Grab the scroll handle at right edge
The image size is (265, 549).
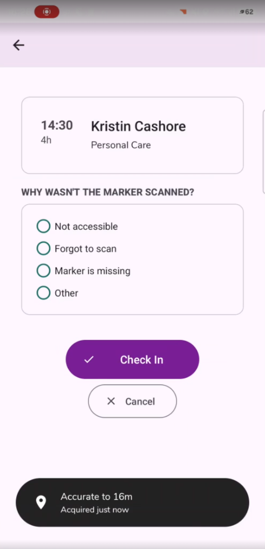[x=263, y=151]
